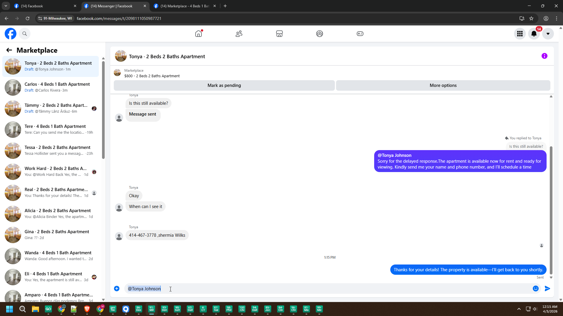
Task: Open Tâmmy 2 Beds 2 Baths conversation
Action: point(51,109)
